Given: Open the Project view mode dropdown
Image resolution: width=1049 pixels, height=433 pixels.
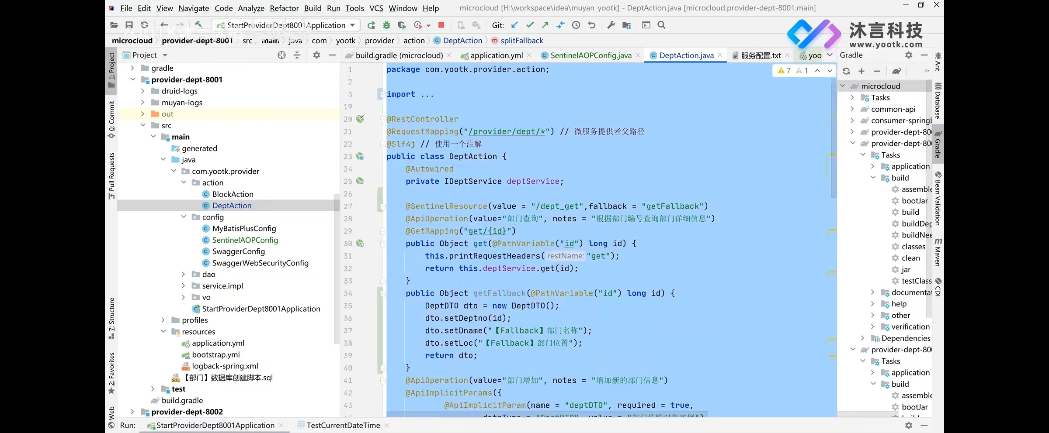Looking at the screenshot, I should (x=165, y=55).
